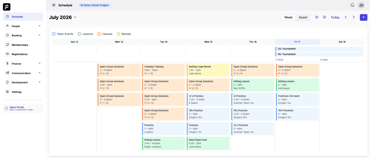Image resolution: width=370 pixels, height=158 pixels.
Task: Open the notifications bell
Action: pos(352,5)
